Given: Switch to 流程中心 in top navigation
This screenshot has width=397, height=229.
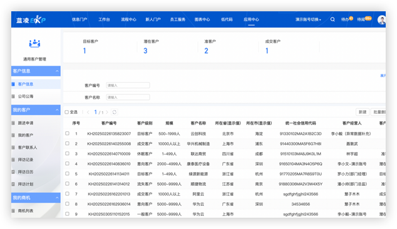Looking at the screenshot, I should [x=128, y=19].
